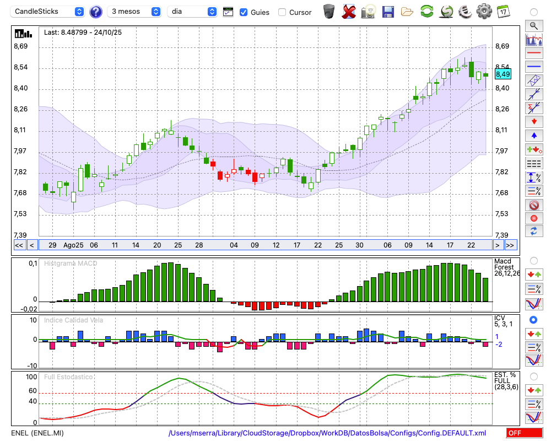Click the red OFF status button

[524, 433]
